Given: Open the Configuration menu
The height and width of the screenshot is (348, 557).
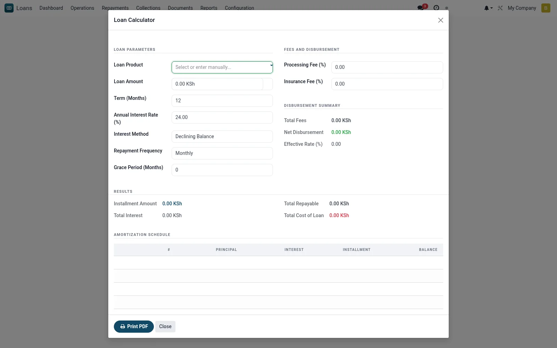Looking at the screenshot, I should click(240, 8).
